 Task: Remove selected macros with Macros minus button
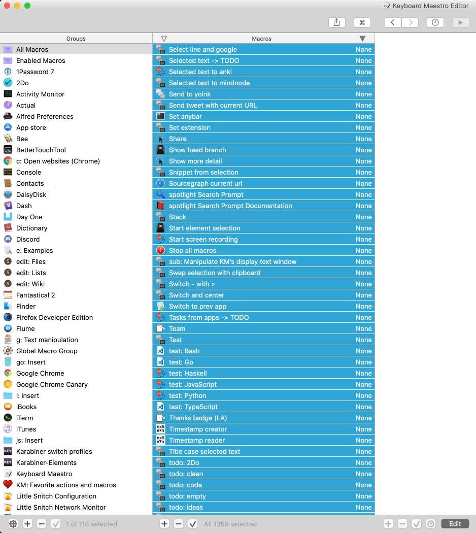tap(179, 524)
